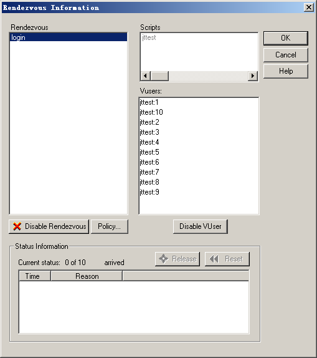Image resolution: width=317 pixels, height=358 pixels.
Task: Select Vuser jttest:5
Action: pos(149,152)
